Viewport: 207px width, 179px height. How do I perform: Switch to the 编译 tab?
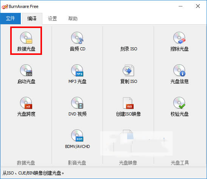[32, 19]
